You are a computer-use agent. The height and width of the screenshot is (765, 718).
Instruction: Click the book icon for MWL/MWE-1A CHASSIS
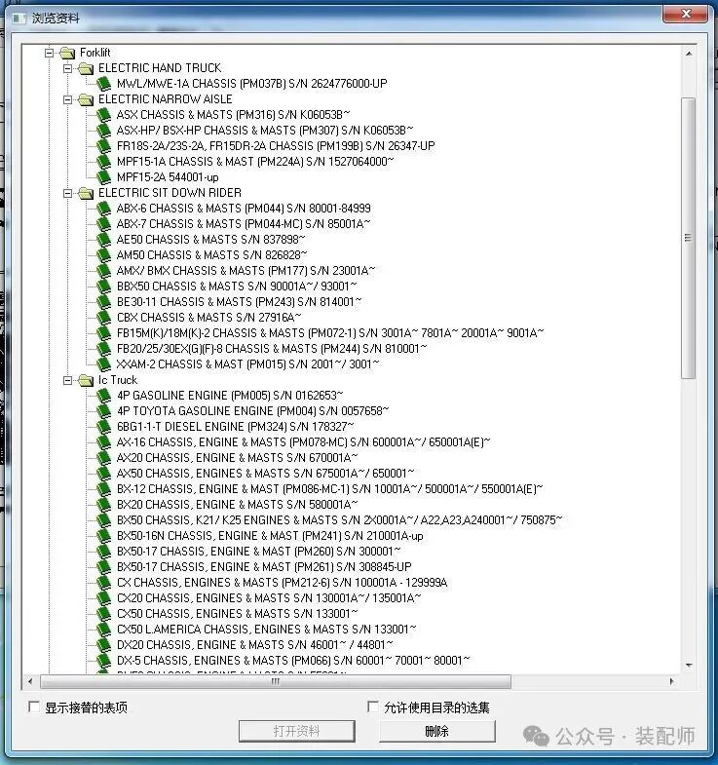tap(104, 84)
